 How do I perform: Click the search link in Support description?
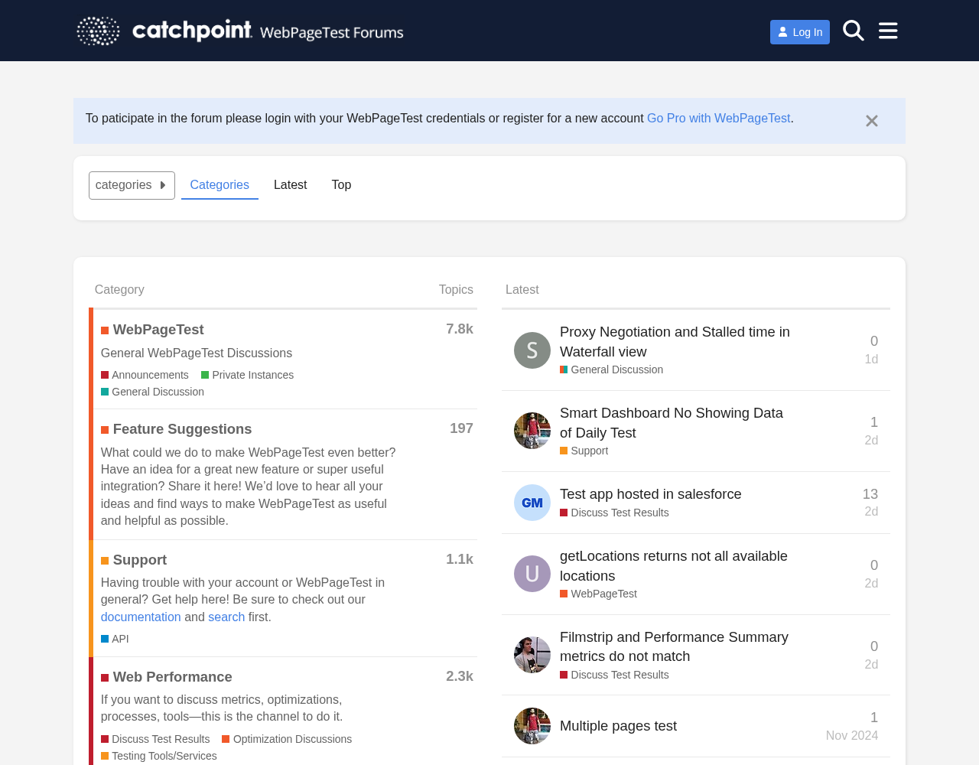(x=226, y=617)
